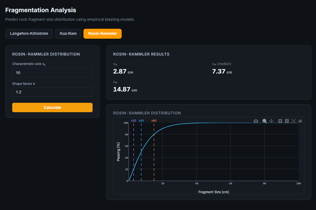Click the x50 median value 7.37 cm
This screenshot has height=210, width=316.
[x=222, y=71]
